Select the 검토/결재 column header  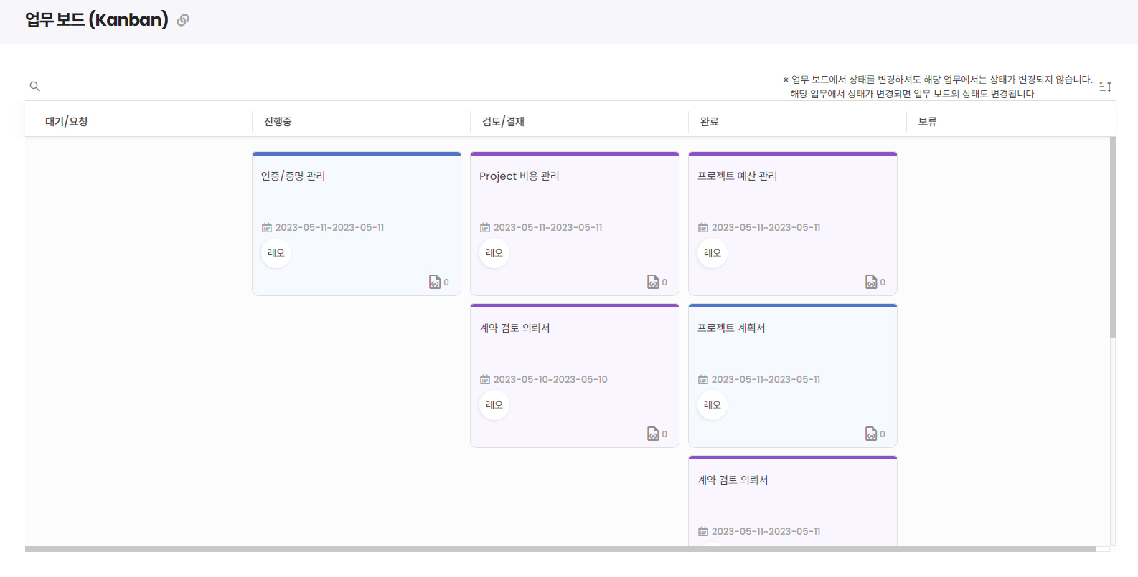(x=503, y=122)
